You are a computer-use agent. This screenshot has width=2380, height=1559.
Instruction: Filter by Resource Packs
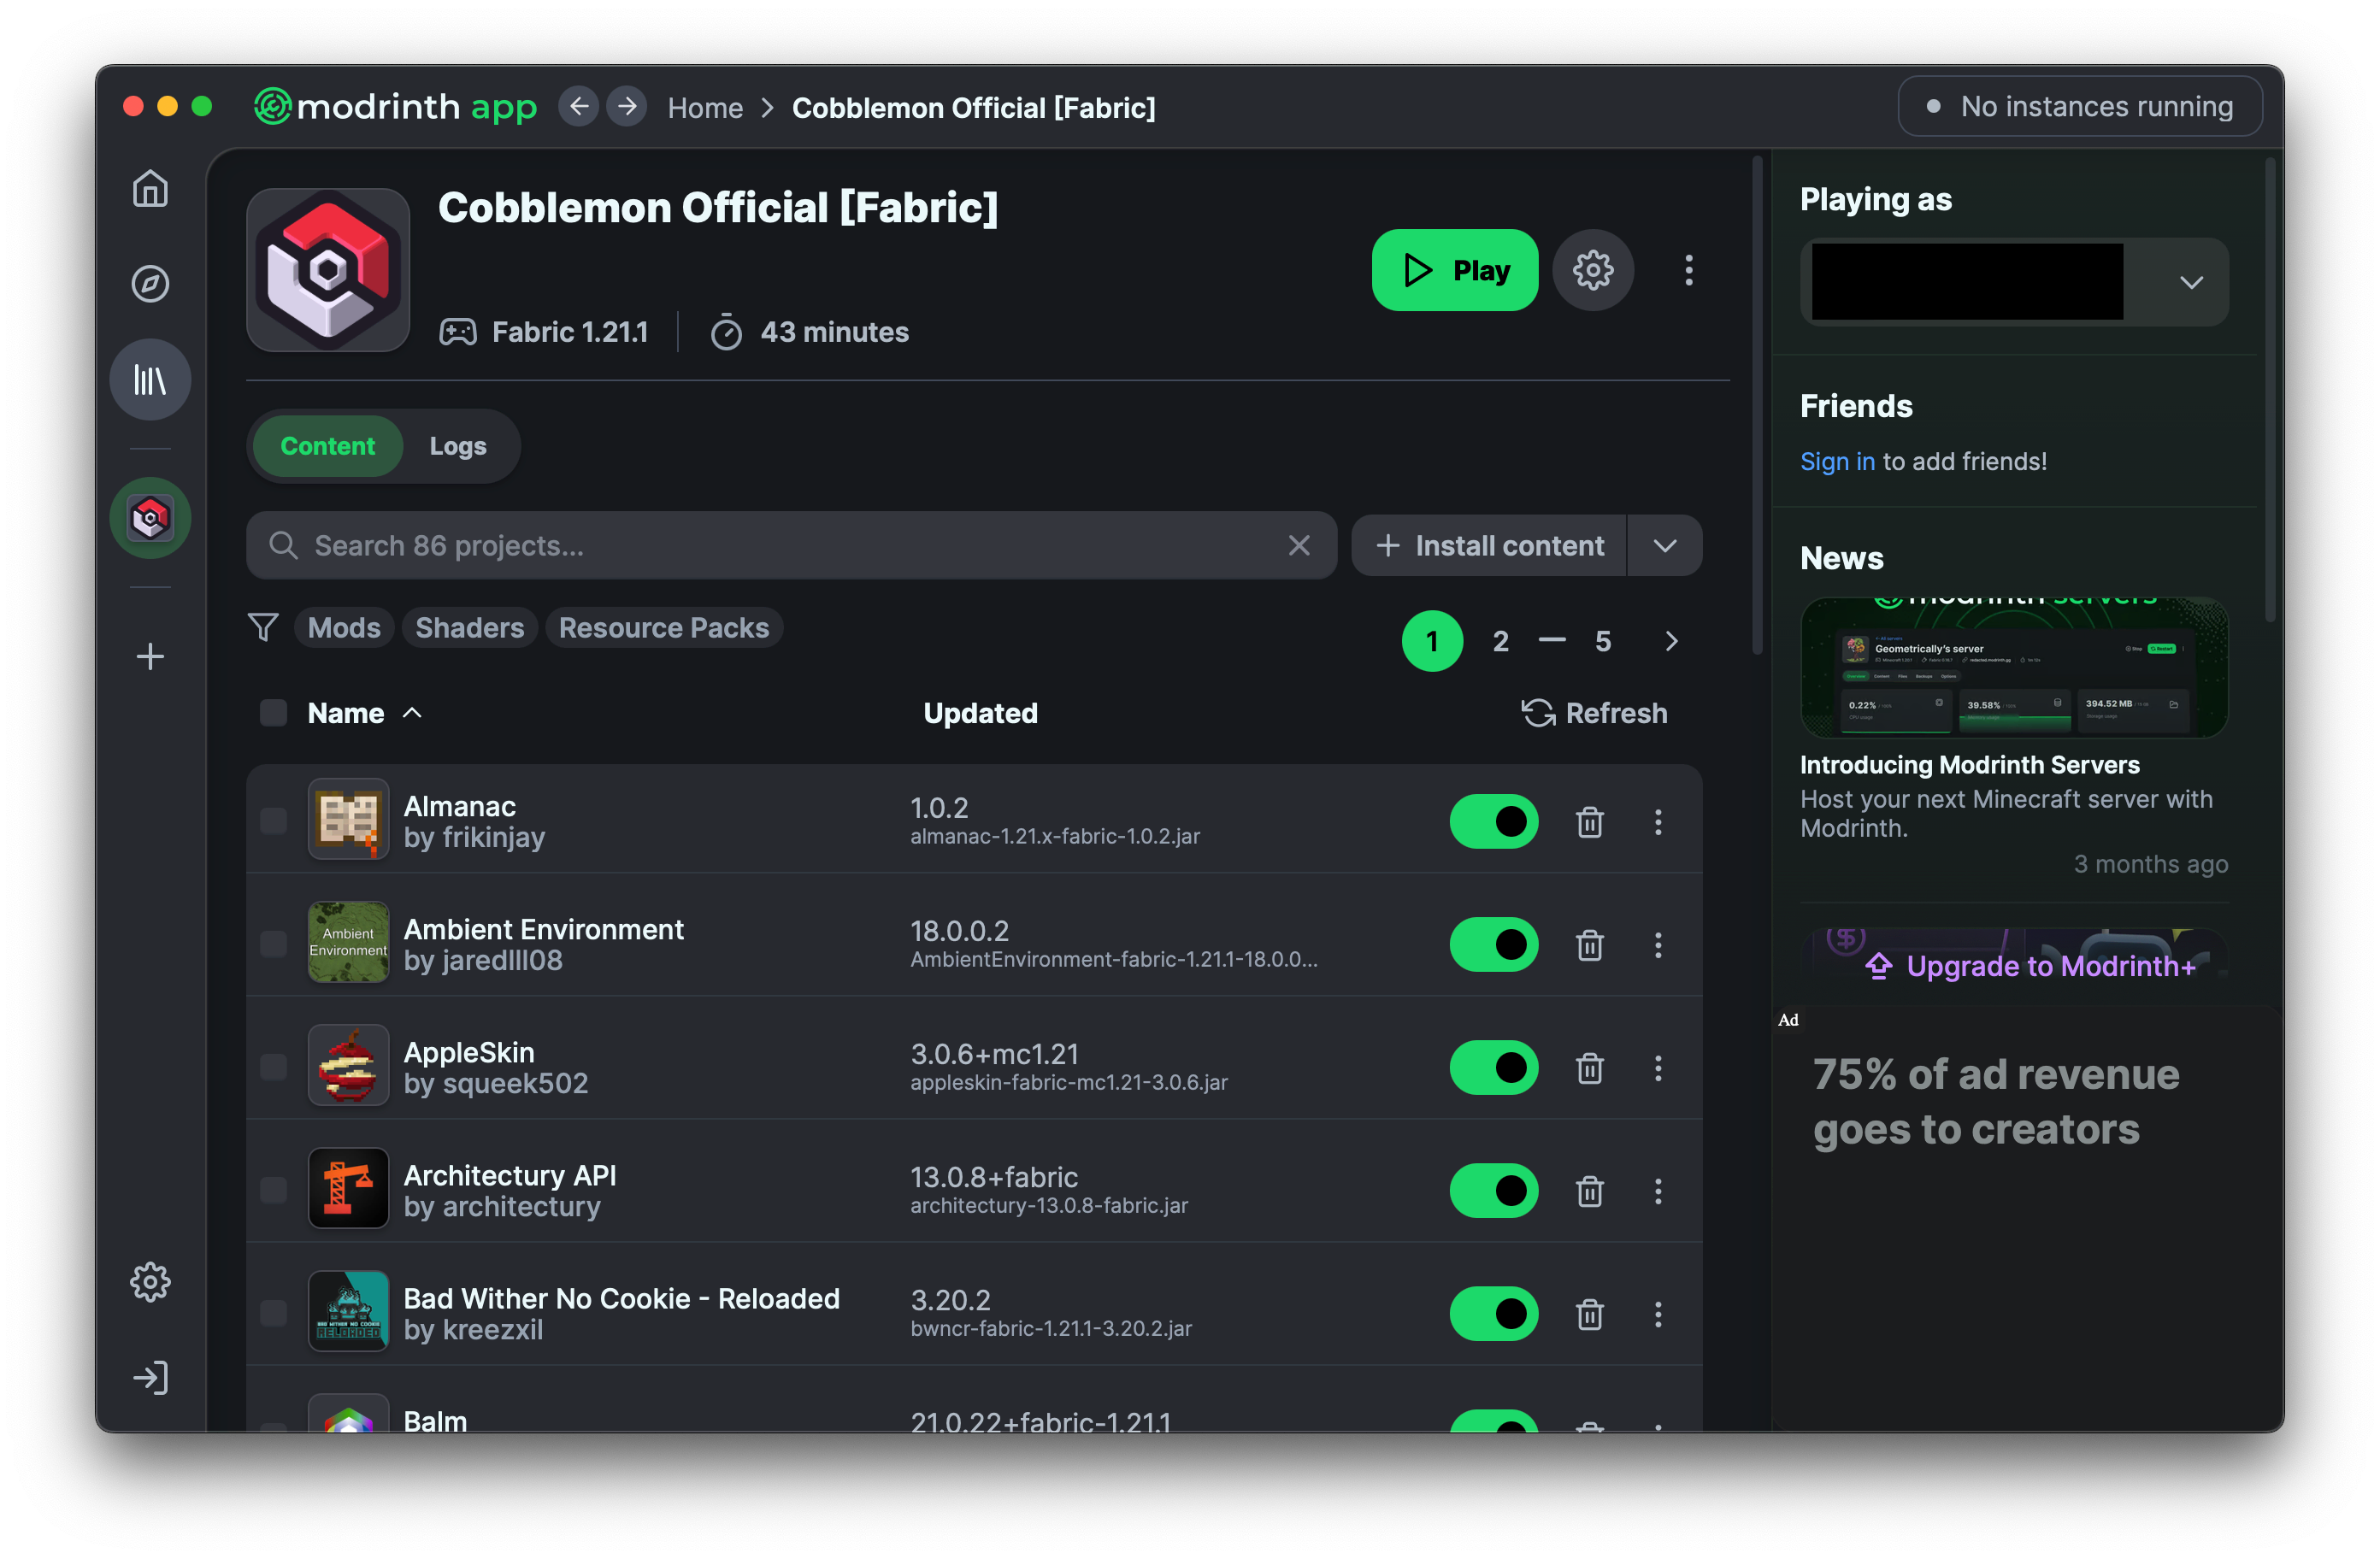pyautogui.click(x=663, y=627)
